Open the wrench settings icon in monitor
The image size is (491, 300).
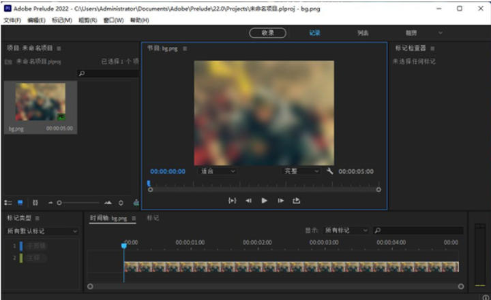(330, 171)
